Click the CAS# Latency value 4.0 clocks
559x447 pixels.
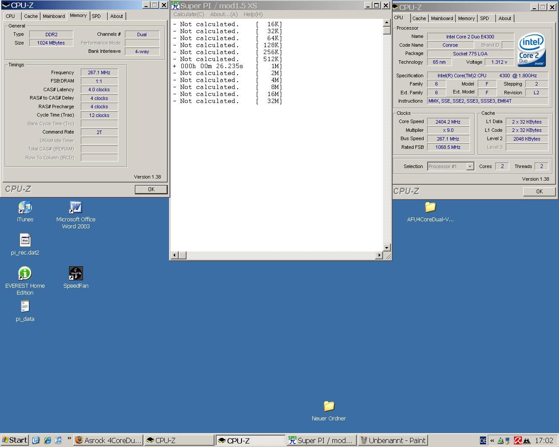coord(99,89)
